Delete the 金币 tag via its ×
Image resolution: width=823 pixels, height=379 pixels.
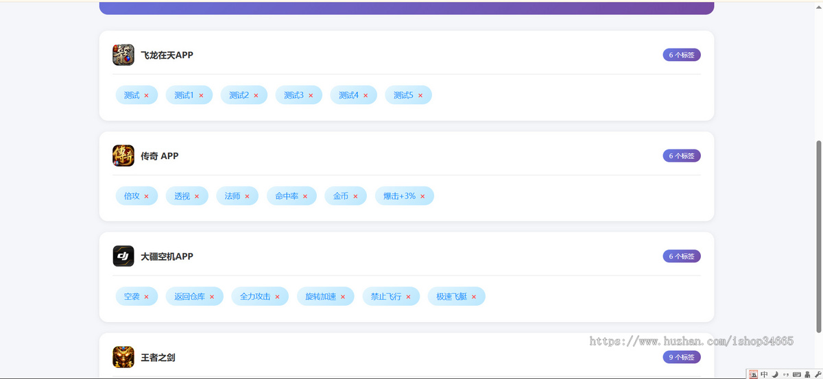(355, 197)
